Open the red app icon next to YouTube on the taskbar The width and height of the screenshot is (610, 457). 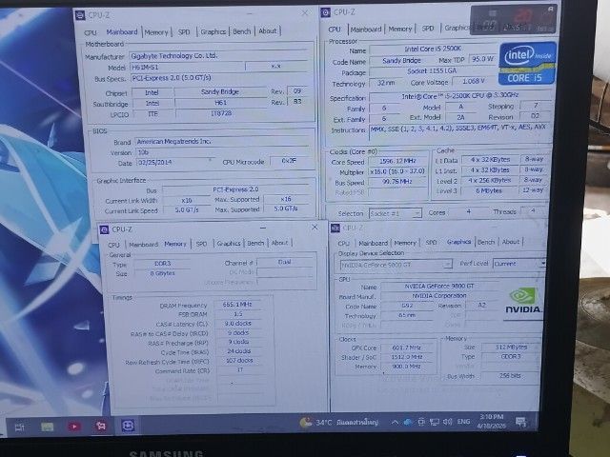[x=101, y=426]
